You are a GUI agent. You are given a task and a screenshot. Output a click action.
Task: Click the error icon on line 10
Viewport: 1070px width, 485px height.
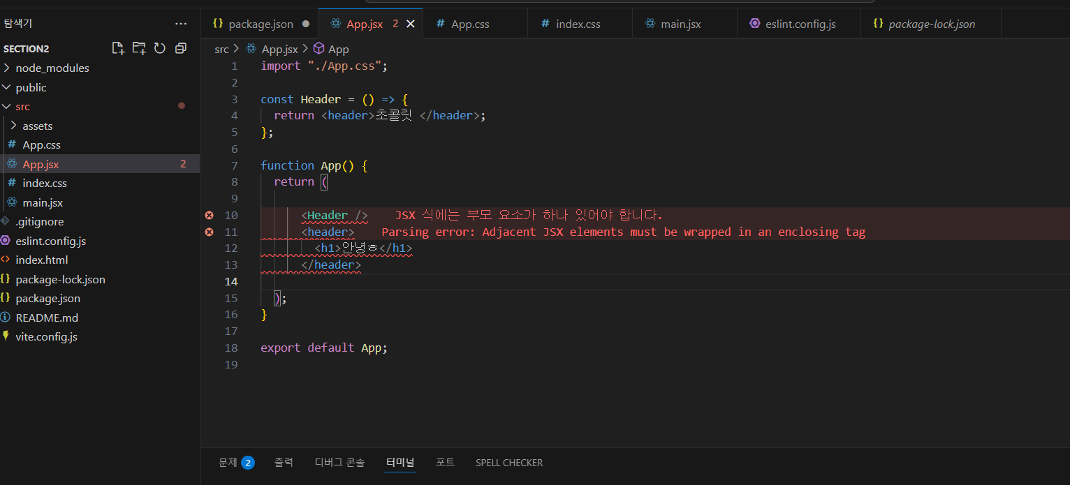pyautogui.click(x=209, y=215)
